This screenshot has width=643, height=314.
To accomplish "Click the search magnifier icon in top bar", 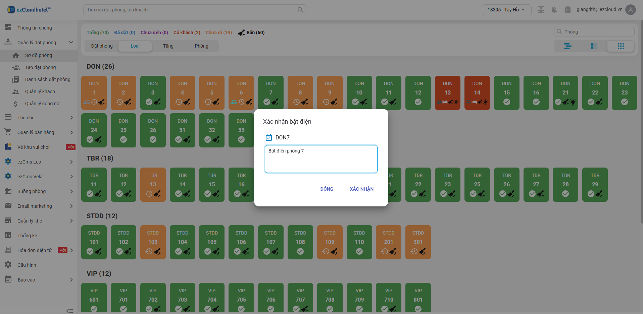I will pos(300,10).
